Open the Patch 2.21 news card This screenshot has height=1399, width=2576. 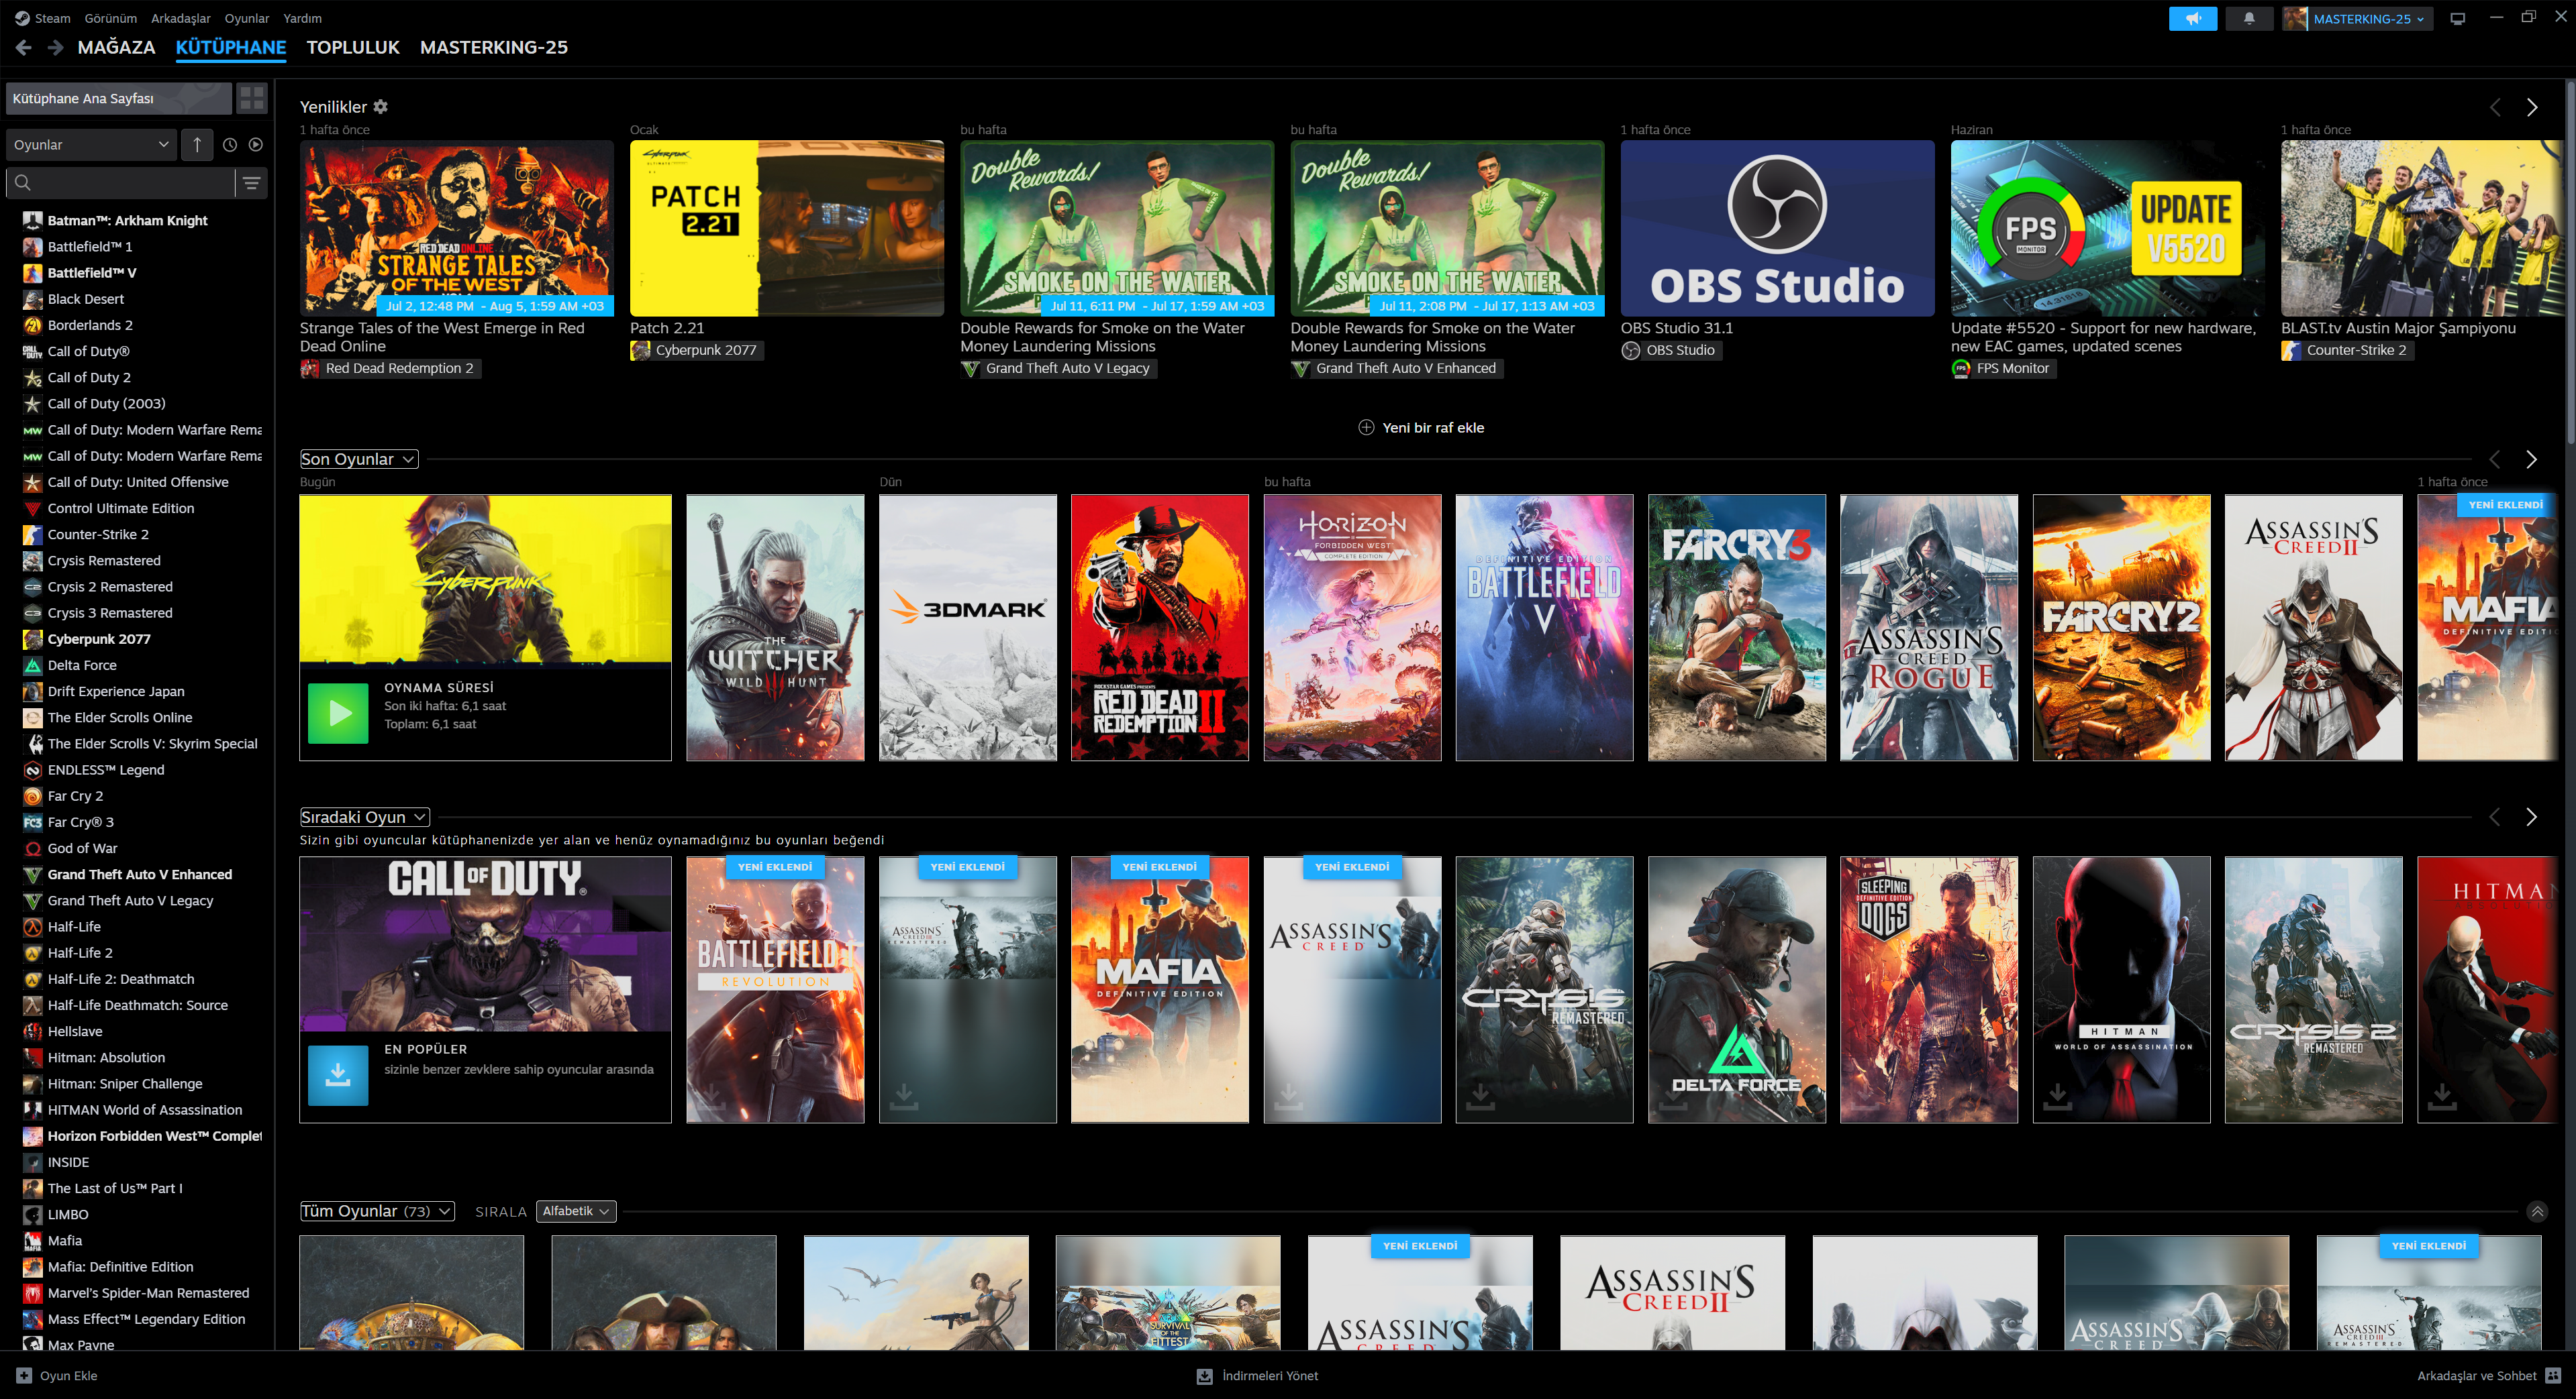[787, 228]
